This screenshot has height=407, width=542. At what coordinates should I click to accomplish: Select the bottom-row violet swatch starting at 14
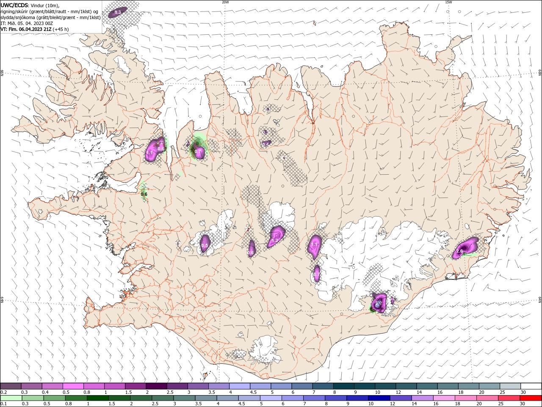click(423, 398)
